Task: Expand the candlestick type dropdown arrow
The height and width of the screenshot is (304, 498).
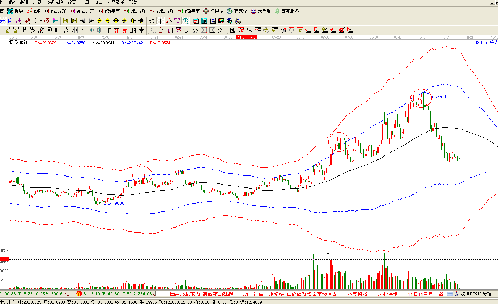Action: click(40, 21)
